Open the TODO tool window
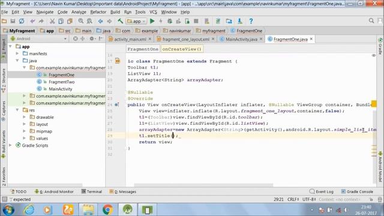 coord(19,191)
